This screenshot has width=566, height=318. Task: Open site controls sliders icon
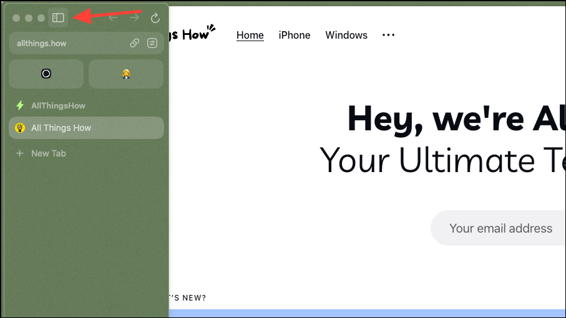pyautogui.click(x=152, y=43)
